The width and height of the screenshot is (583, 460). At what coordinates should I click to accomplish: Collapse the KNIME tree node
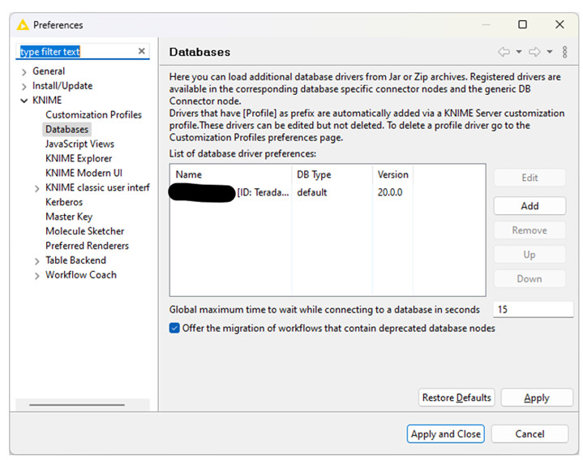click(24, 101)
